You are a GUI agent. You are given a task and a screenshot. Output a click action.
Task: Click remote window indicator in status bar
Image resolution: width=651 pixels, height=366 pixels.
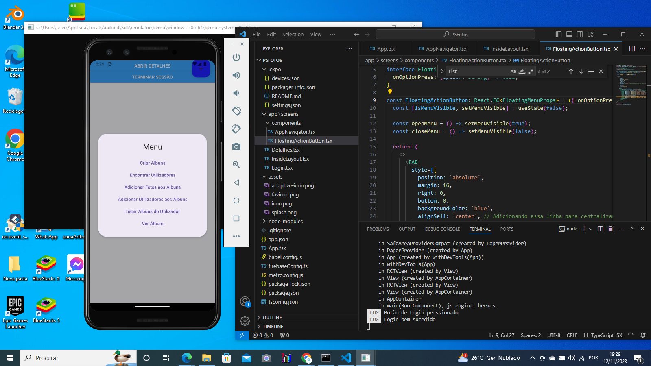pyautogui.click(x=242, y=335)
